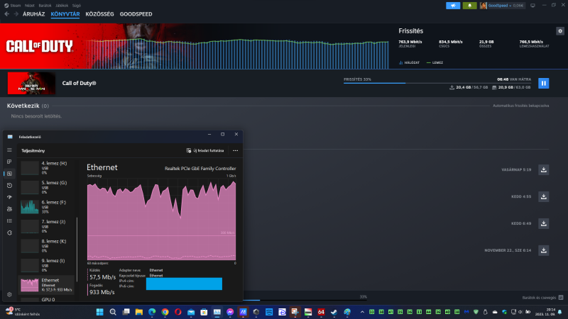This screenshot has height=319, width=568.
Task: Download item dated NOVEMBER 22., SZE 6:14
Action: [543, 250]
